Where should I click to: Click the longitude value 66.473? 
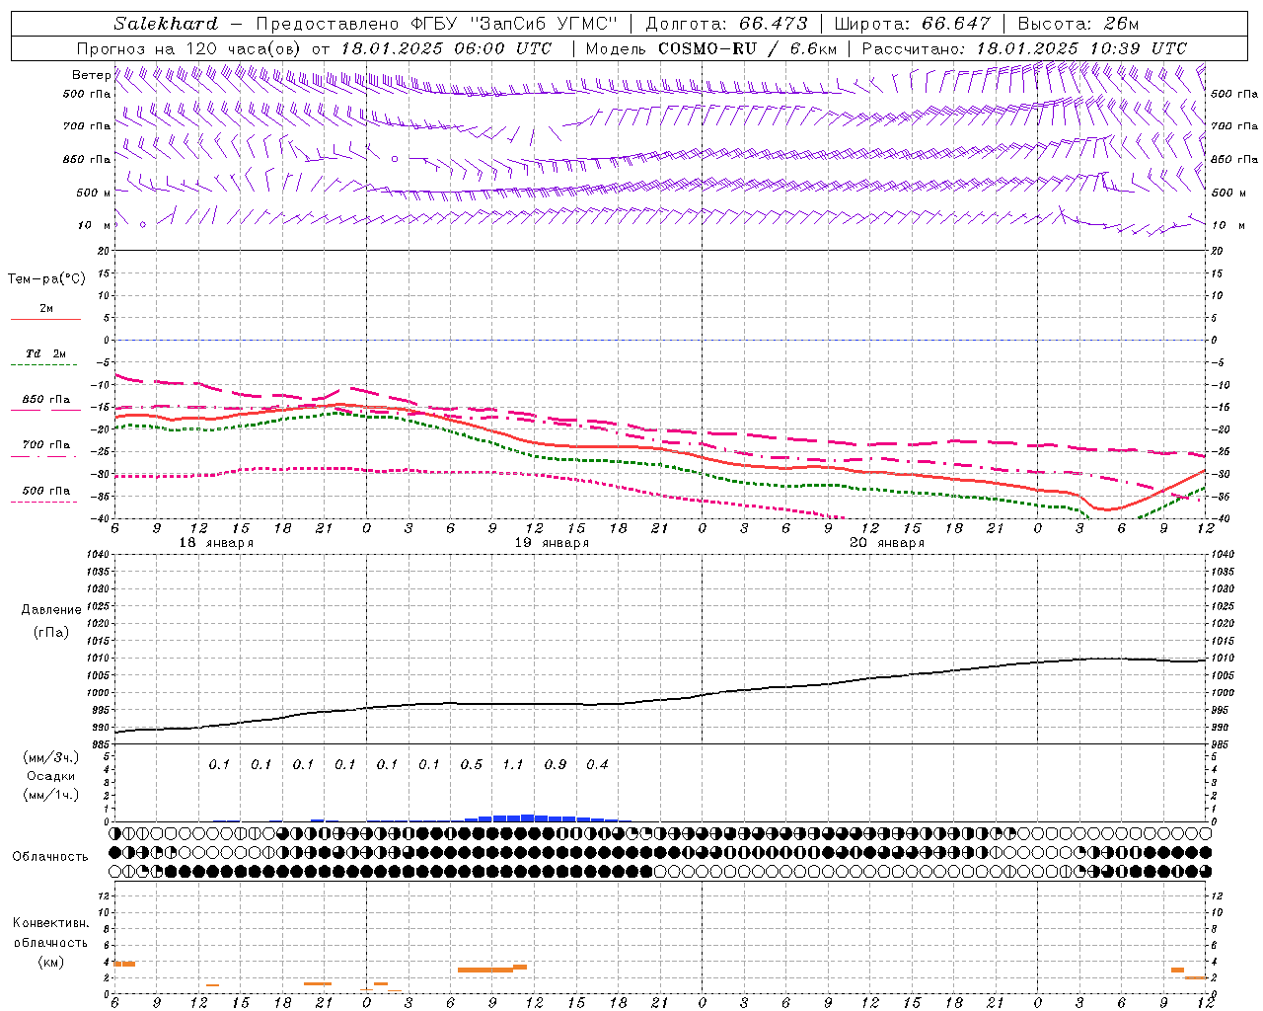pos(774,24)
